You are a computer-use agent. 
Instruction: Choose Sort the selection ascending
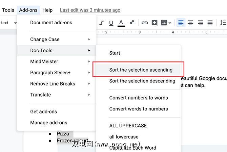pyautogui.click(x=138, y=70)
